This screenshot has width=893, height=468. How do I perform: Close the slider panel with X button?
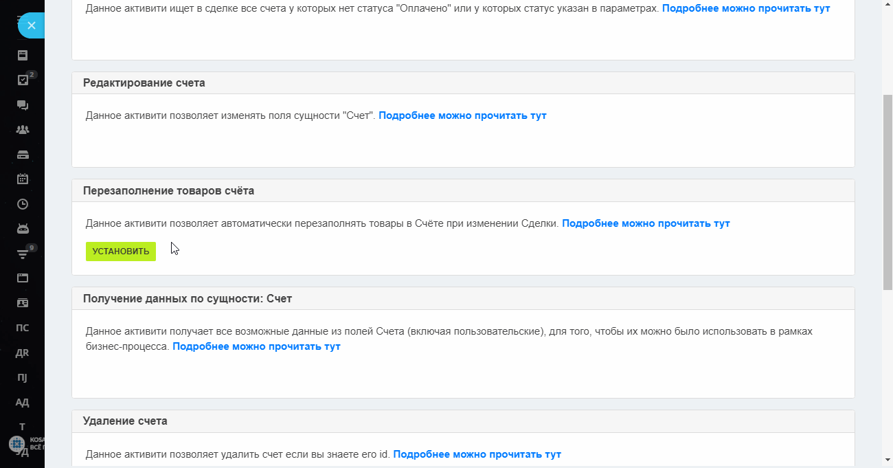point(31,25)
